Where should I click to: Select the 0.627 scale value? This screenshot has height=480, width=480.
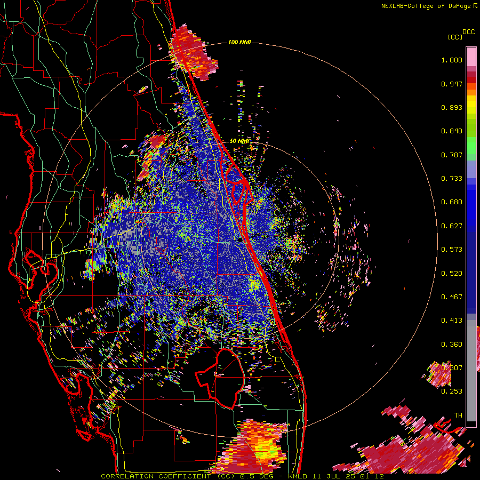pyautogui.click(x=452, y=226)
